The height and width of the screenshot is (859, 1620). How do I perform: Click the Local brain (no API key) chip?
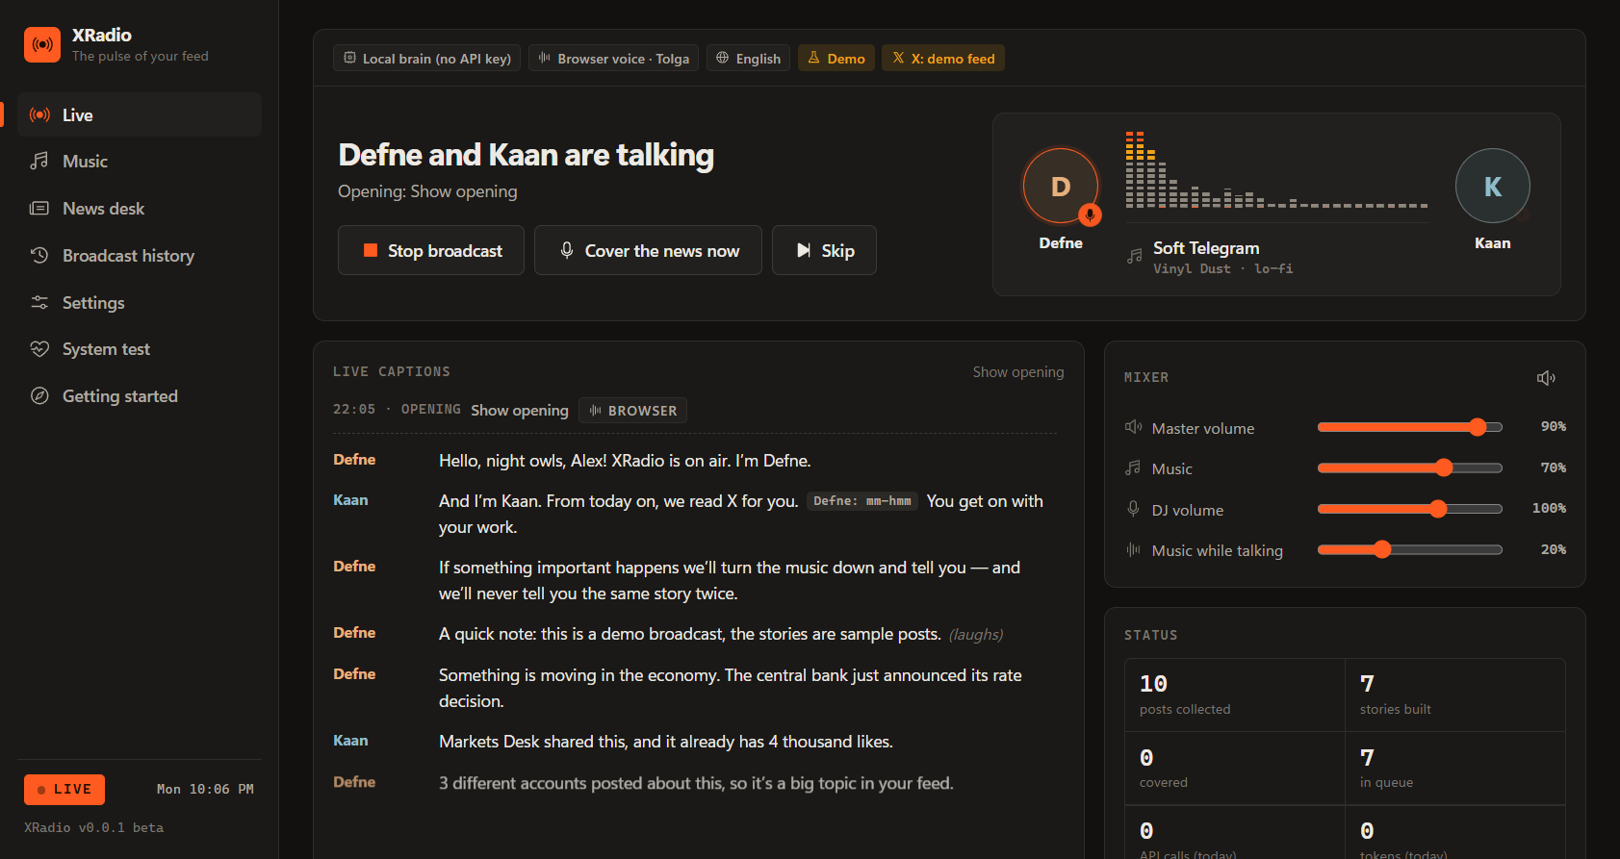427,59
